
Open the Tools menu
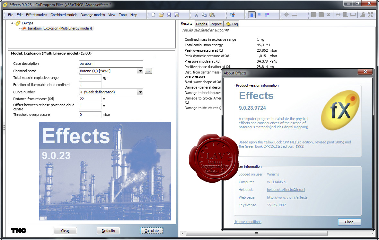tap(123, 15)
